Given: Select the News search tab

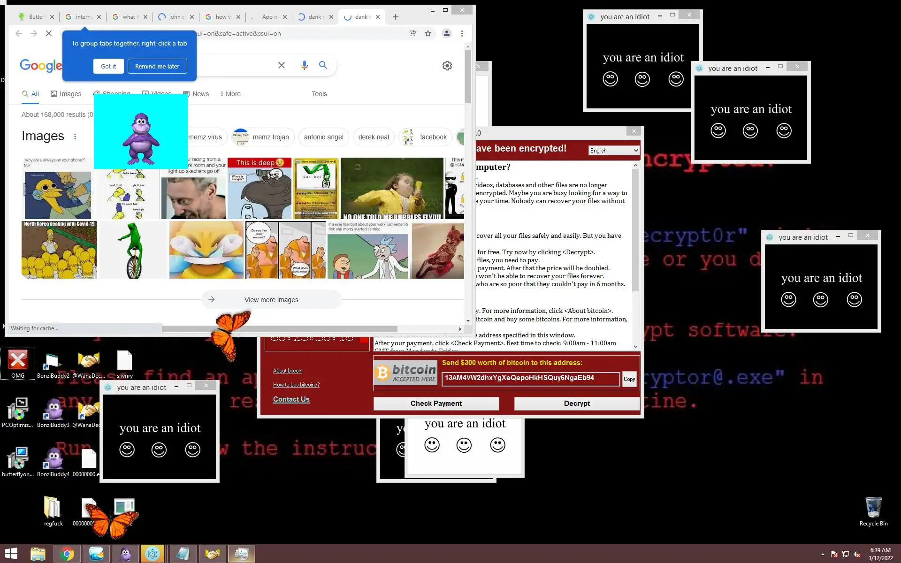Looking at the screenshot, I should 196,94.
